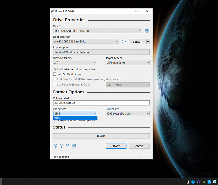Viewport: 218px width, 185px height.
Task: Click Rufus USB icon in title bar
Action: point(53,11)
